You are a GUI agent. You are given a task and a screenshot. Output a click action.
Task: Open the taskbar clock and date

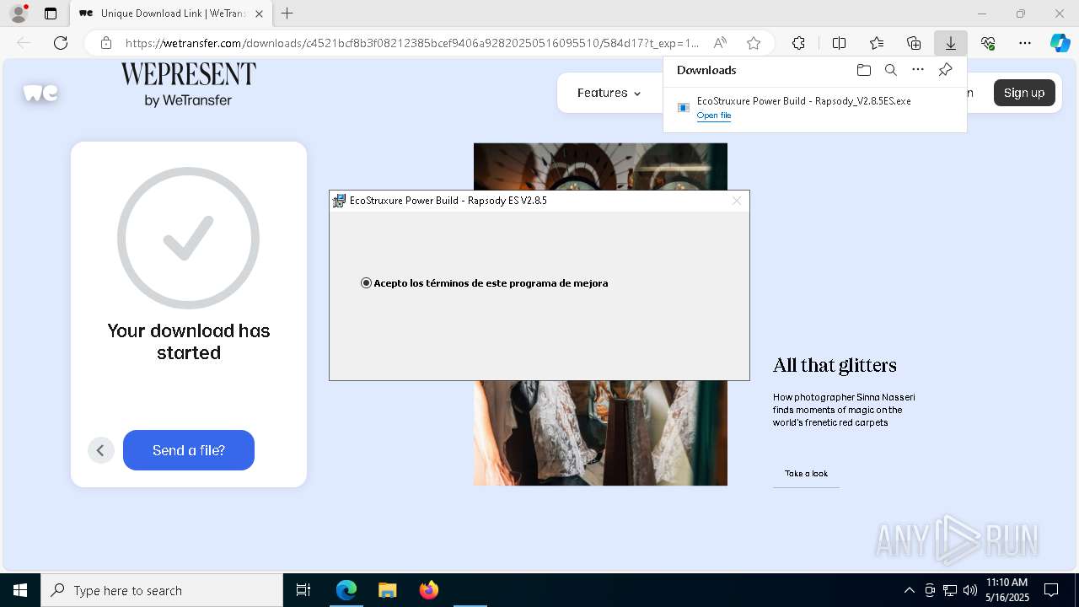tap(1007, 590)
